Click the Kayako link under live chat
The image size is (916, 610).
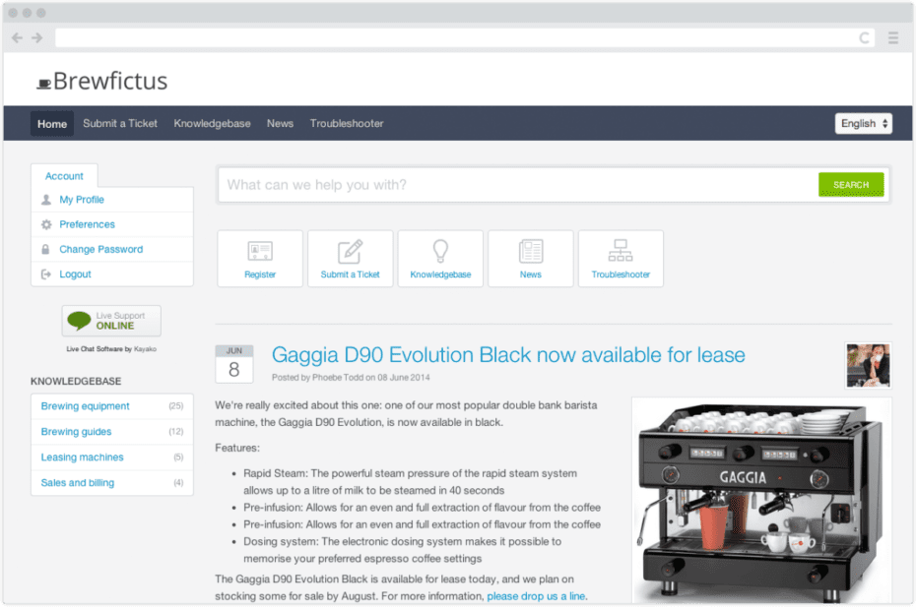[145, 349]
